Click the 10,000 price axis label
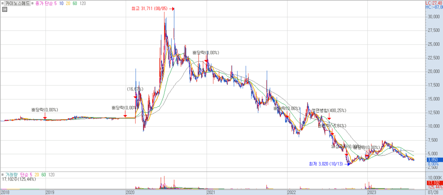443x195 pixels. (x=434, y=126)
